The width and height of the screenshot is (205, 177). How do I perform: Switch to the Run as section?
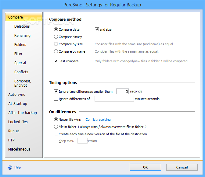(14, 131)
